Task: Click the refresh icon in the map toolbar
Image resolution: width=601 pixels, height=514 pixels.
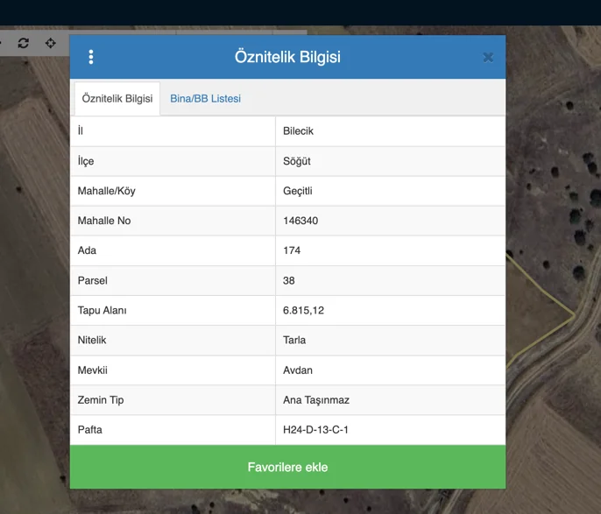Action: (24, 43)
